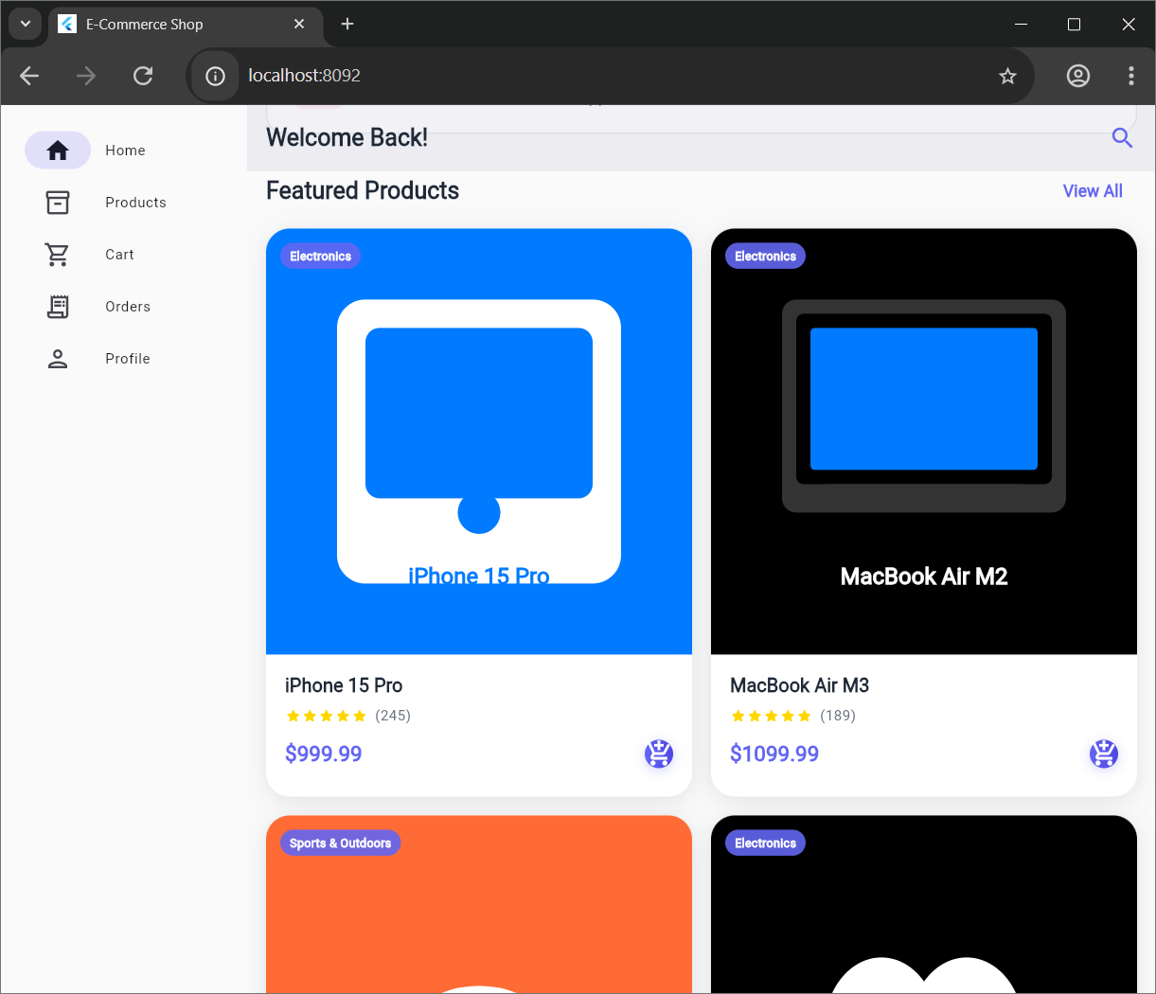Select the Profile person icon

tap(58, 358)
